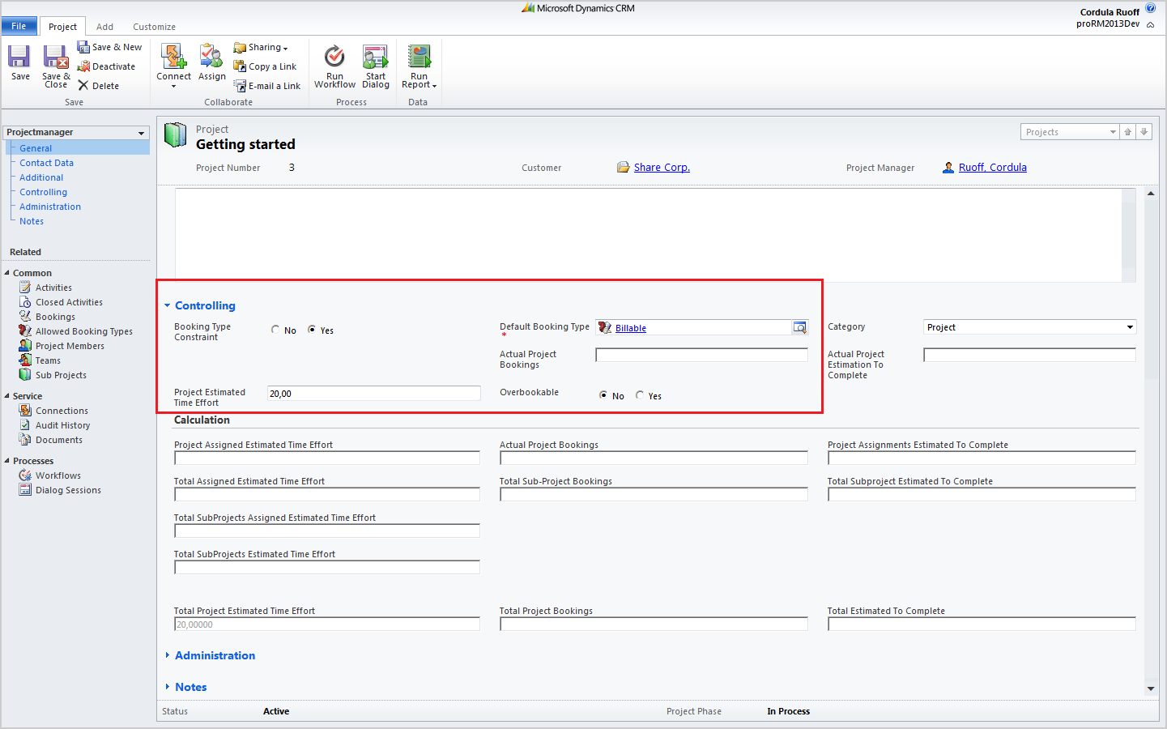Image resolution: width=1167 pixels, height=729 pixels.
Task: Click the Project Estimated Time Effort field
Action: pos(373,394)
